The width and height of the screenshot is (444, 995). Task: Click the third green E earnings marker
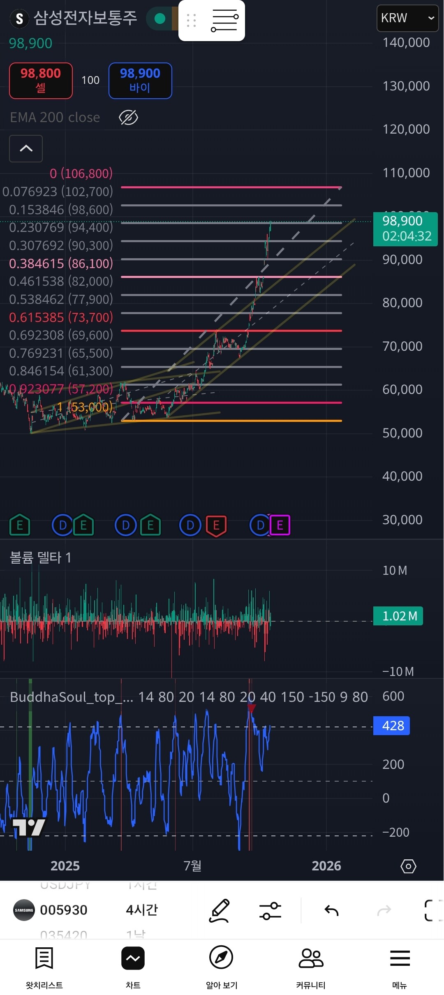[x=150, y=525]
